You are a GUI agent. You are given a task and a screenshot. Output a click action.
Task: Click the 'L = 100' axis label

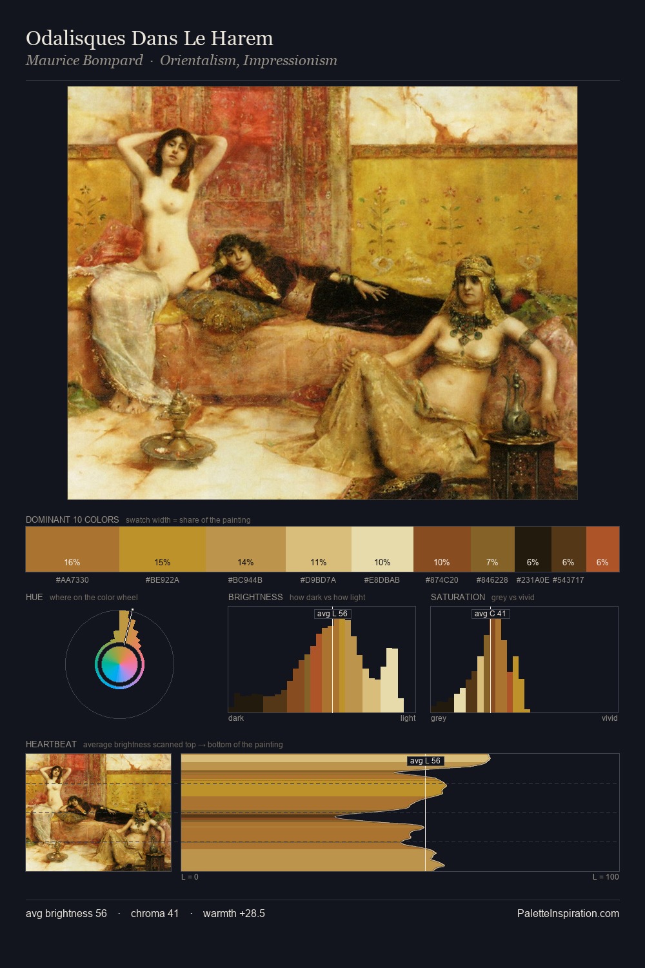click(x=606, y=876)
